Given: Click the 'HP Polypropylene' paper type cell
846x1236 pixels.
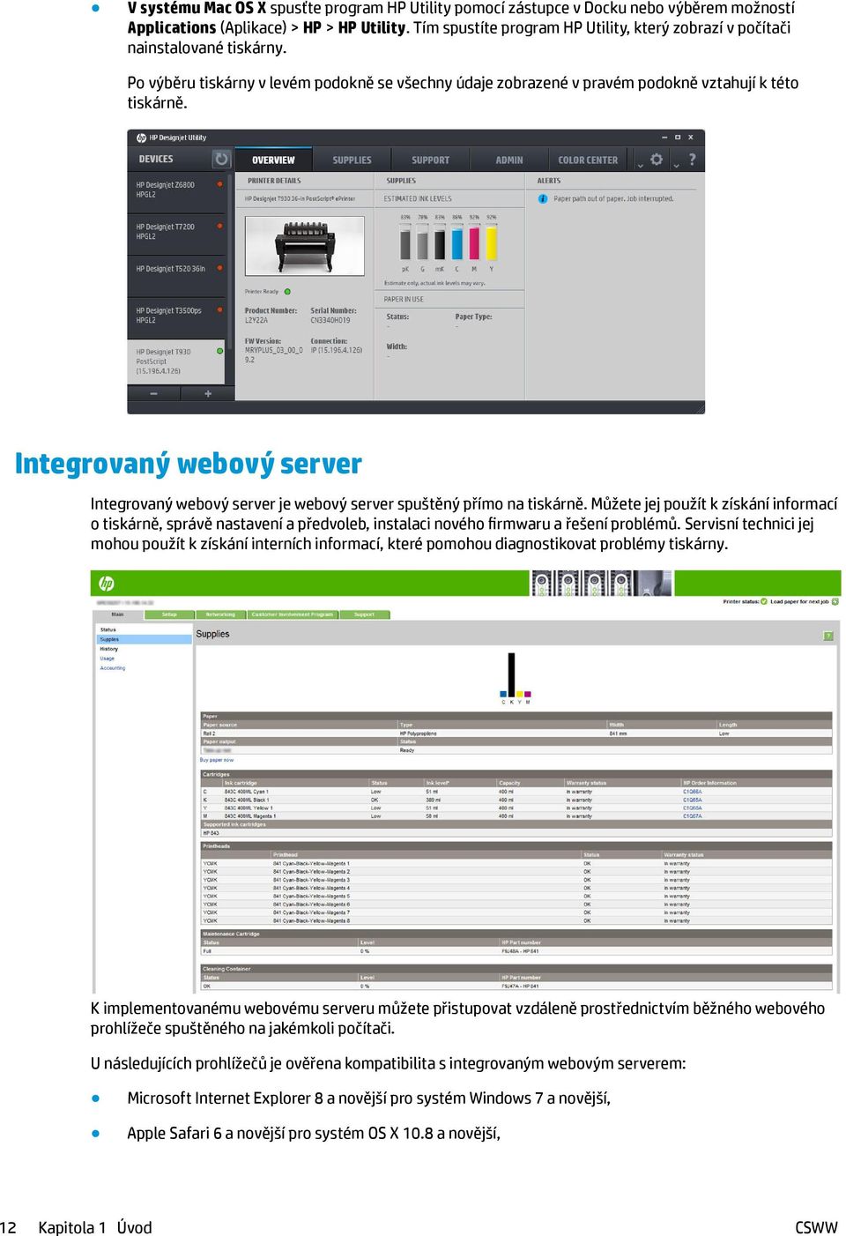Looking at the screenshot, I should coord(419,733).
